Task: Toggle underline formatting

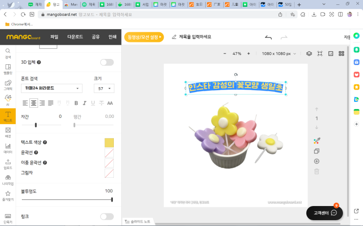Action: pos(93,103)
